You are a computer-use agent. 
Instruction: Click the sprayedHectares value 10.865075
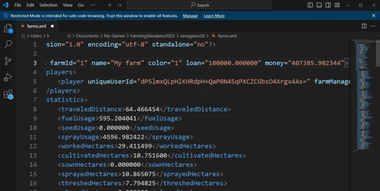click(138, 174)
